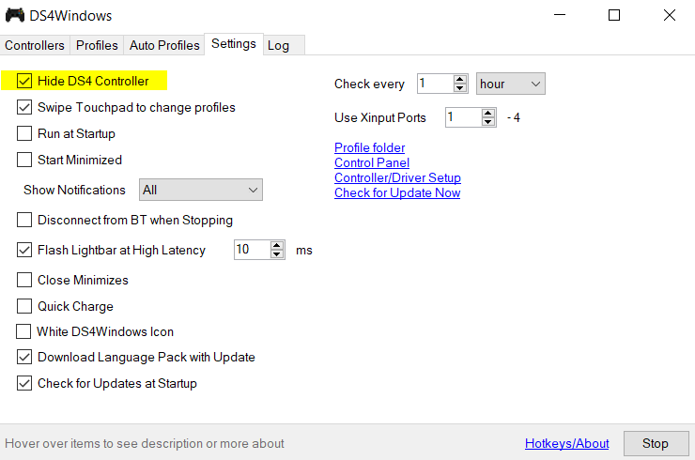Disable Flash Lightbar at High Latency
Image resolution: width=695 pixels, height=460 pixels.
(24, 250)
